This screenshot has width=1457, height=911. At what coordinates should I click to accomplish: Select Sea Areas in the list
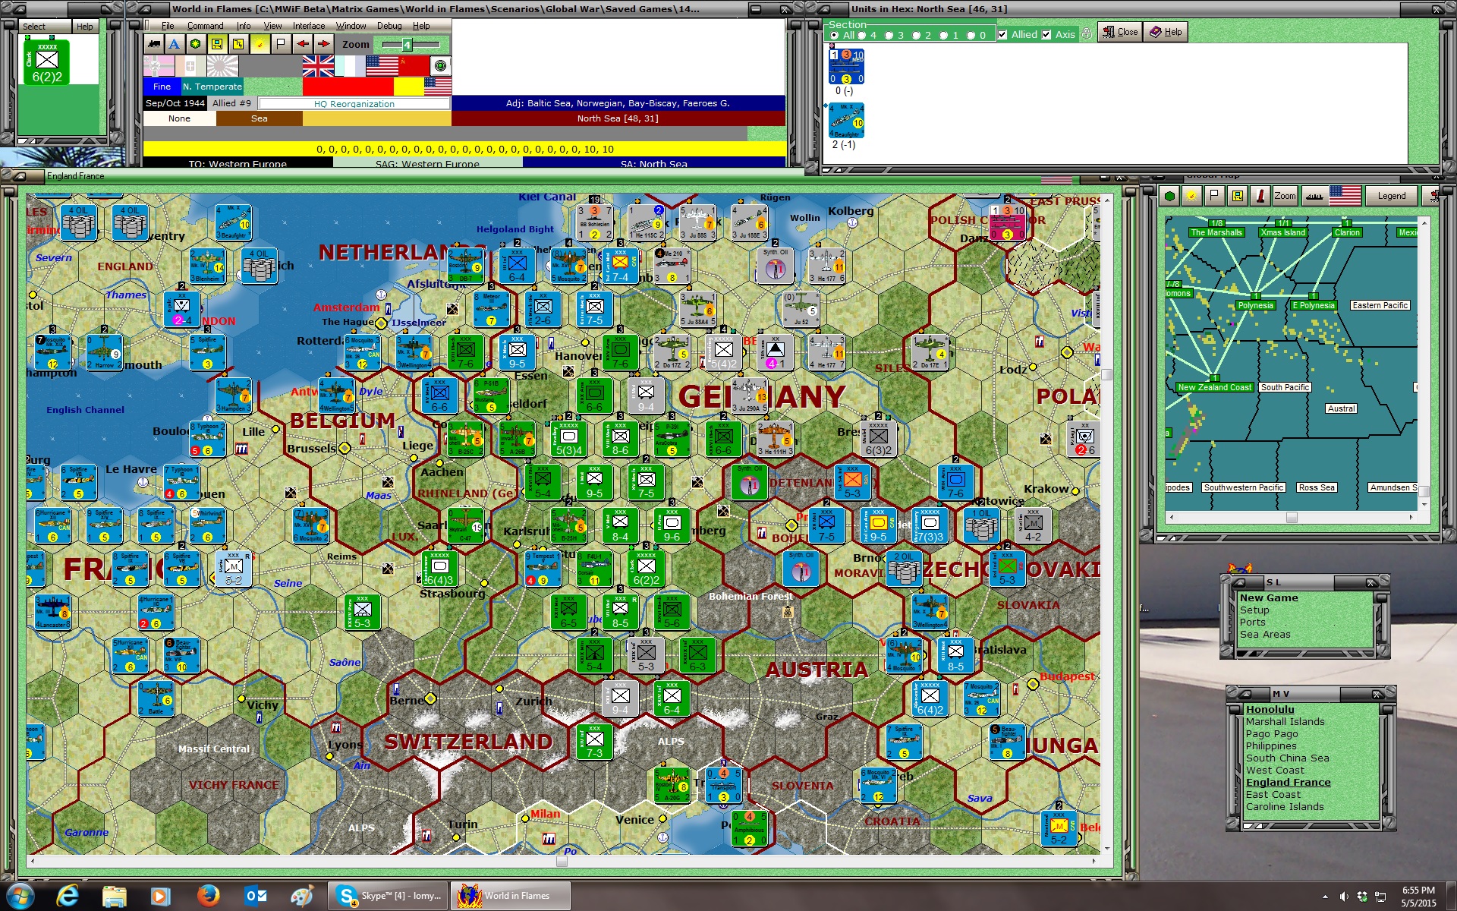point(1264,634)
